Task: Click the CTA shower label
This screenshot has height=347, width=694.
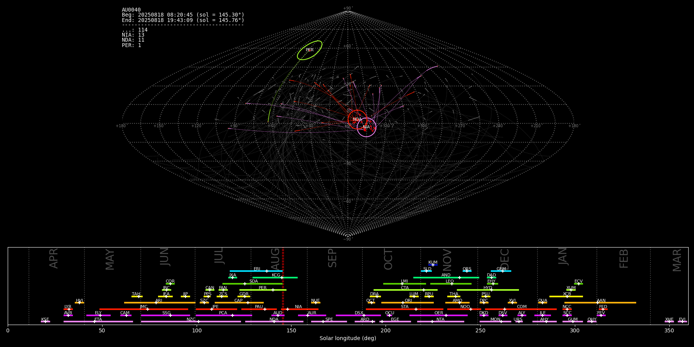Action: pyautogui.click(x=405, y=288)
